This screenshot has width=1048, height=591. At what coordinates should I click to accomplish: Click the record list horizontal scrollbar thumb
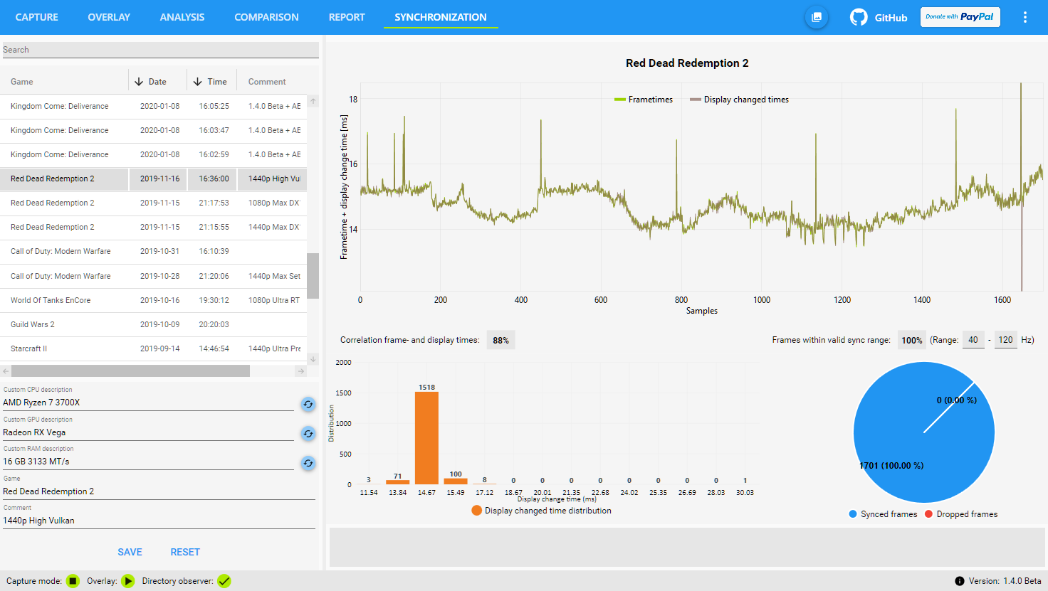point(131,371)
